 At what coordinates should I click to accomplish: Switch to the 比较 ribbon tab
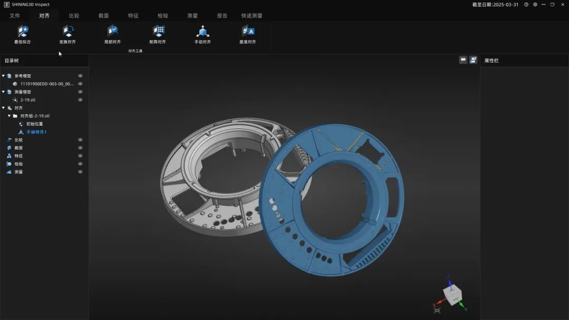74,16
